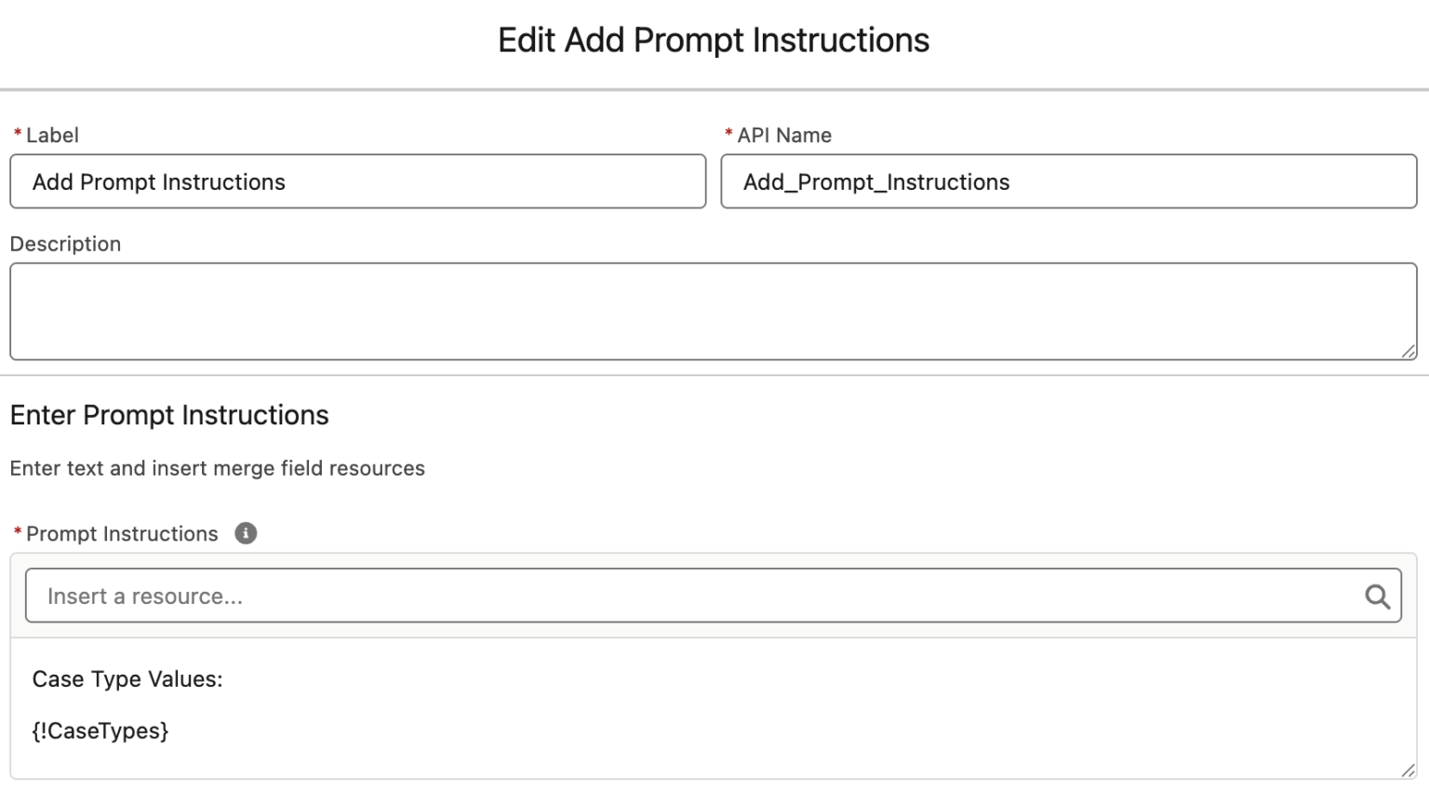Click the API Name field label
The image size is (1429, 792).
[782, 135]
